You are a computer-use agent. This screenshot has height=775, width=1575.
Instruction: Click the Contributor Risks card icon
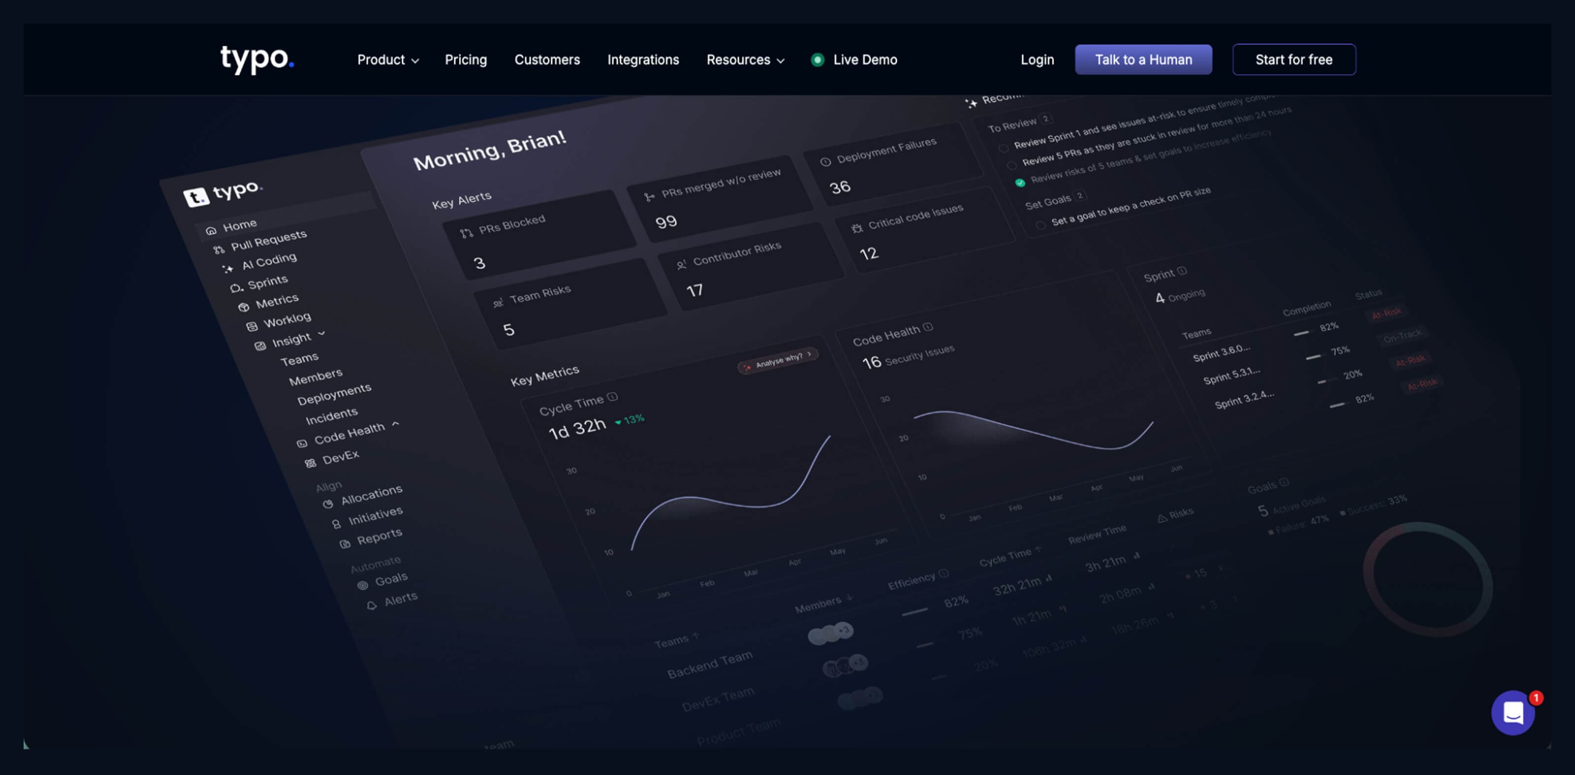tap(681, 265)
